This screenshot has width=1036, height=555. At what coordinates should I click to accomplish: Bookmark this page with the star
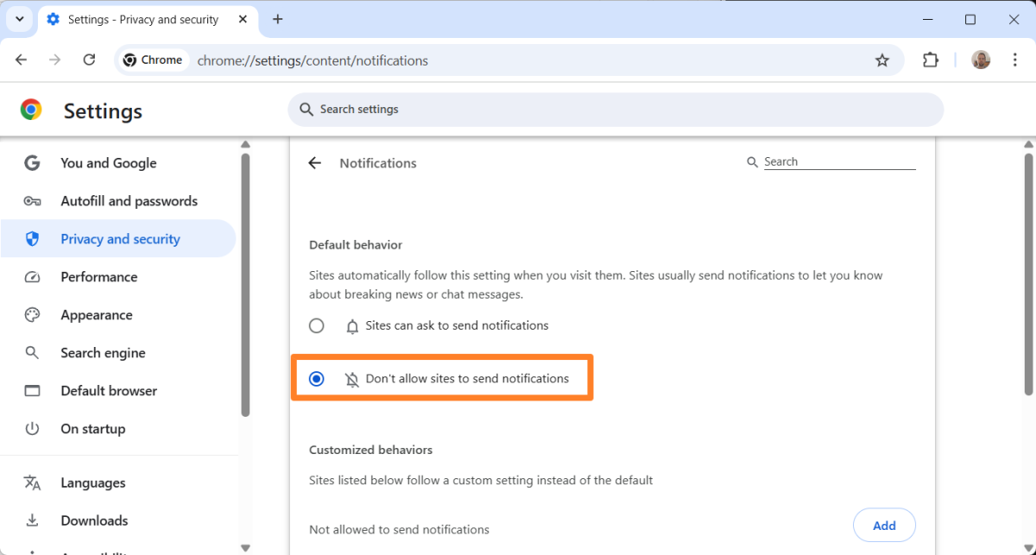881,60
